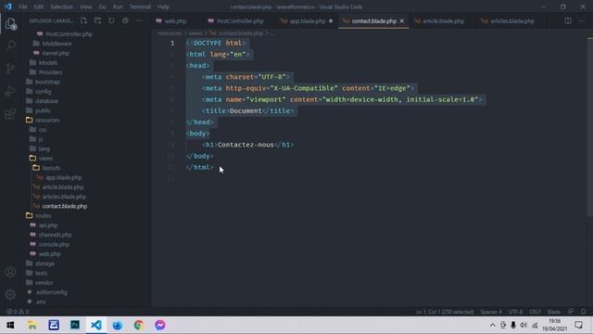Click the notifications bell in status bar

pos(583,312)
